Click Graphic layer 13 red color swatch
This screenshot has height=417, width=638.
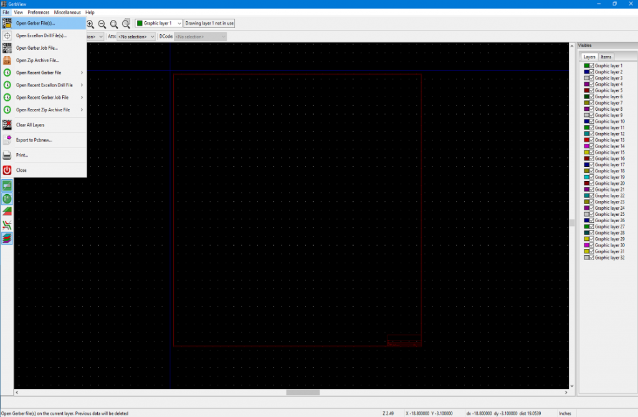(x=586, y=140)
